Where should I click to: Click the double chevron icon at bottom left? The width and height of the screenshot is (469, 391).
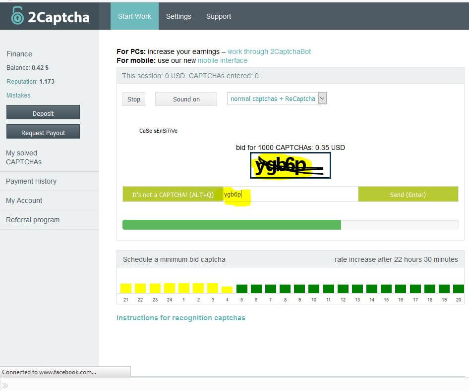[x=5, y=386]
